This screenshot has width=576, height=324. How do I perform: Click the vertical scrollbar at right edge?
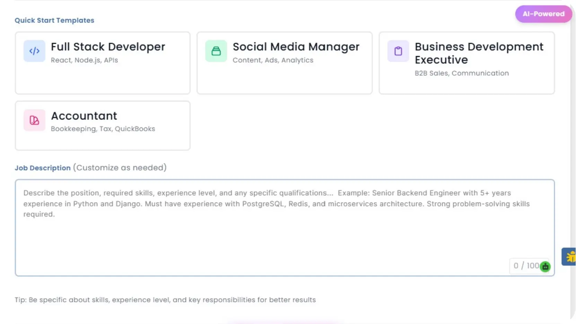[x=573, y=162]
